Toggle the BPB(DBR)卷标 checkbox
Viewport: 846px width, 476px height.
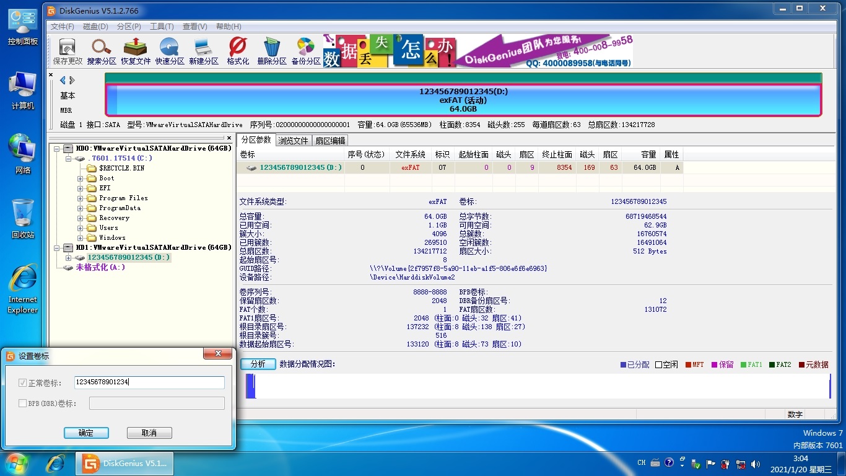point(23,403)
